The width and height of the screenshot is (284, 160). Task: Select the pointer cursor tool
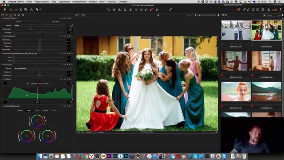109,10
